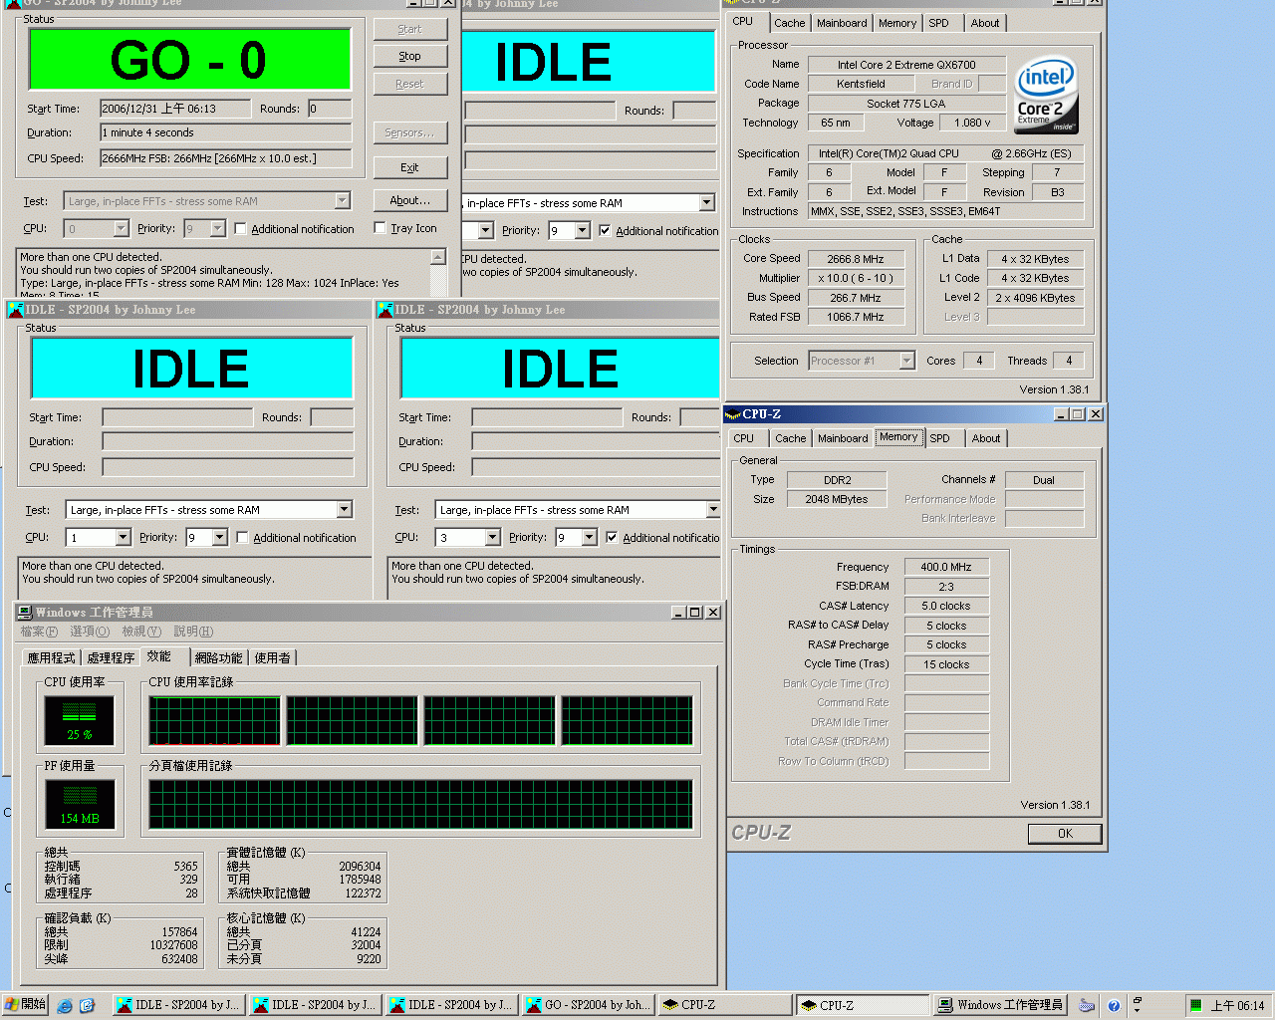The image size is (1275, 1020).
Task: Open the 選項(O) menu in Task Manager
Action: click(90, 632)
